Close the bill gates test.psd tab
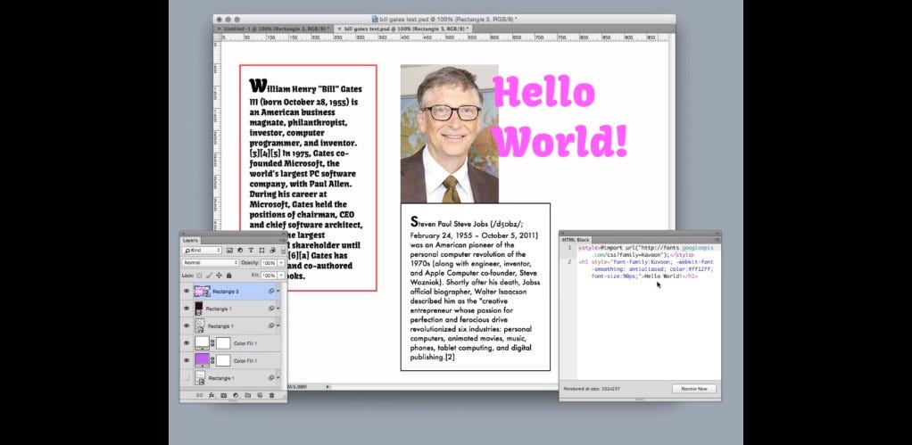The width and height of the screenshot is (912, 445). (340, 28)
